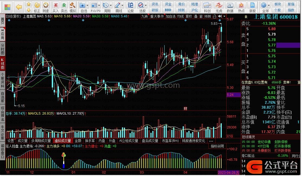Image resolution: width=302 pixels, height=176 pixels.
Task: Switch to the 陆股通持股变化 tab
Action: tap(194, 141)
